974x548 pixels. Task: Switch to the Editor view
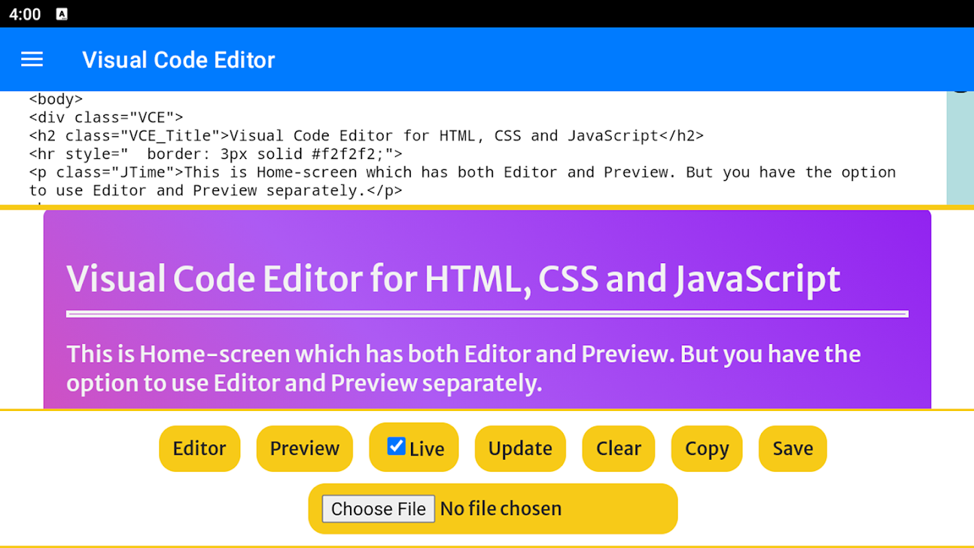(199, 449)
